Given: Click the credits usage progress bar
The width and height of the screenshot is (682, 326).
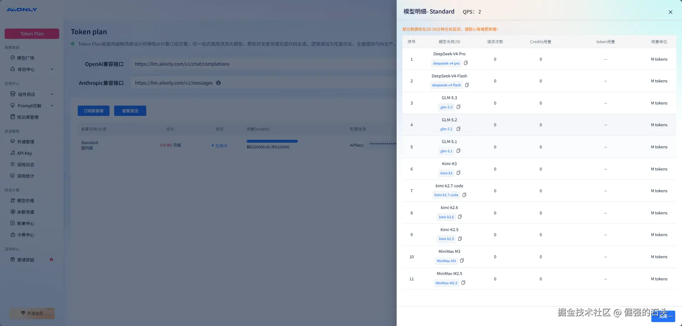Looking at the screenshot, I should coord(272,141).
